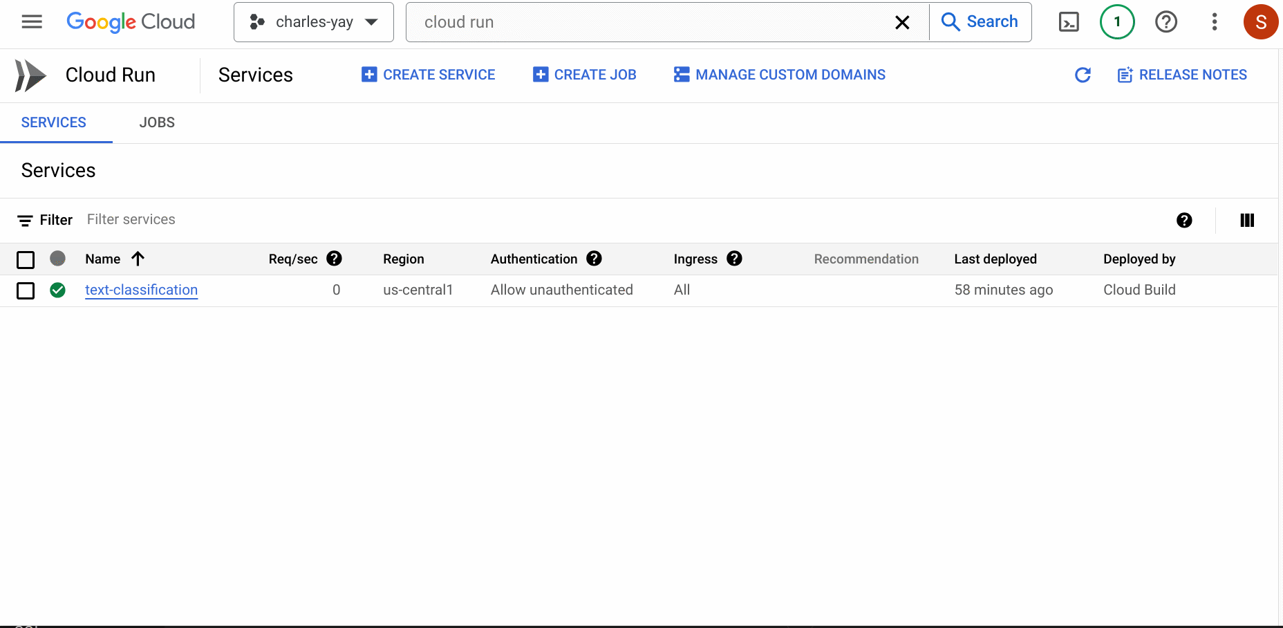This screenshot has width=1283, height=628.
Task: Click the Deployed by column header
Action: pyautogui.click(x=1139, y=259)
